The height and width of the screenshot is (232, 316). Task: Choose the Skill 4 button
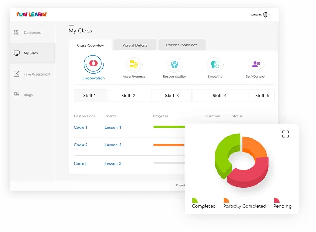(x=220, y=96)
